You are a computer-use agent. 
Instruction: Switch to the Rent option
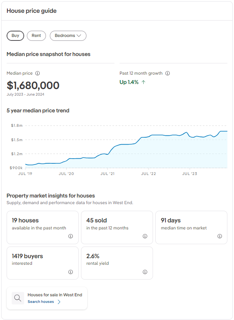point(36,35)
